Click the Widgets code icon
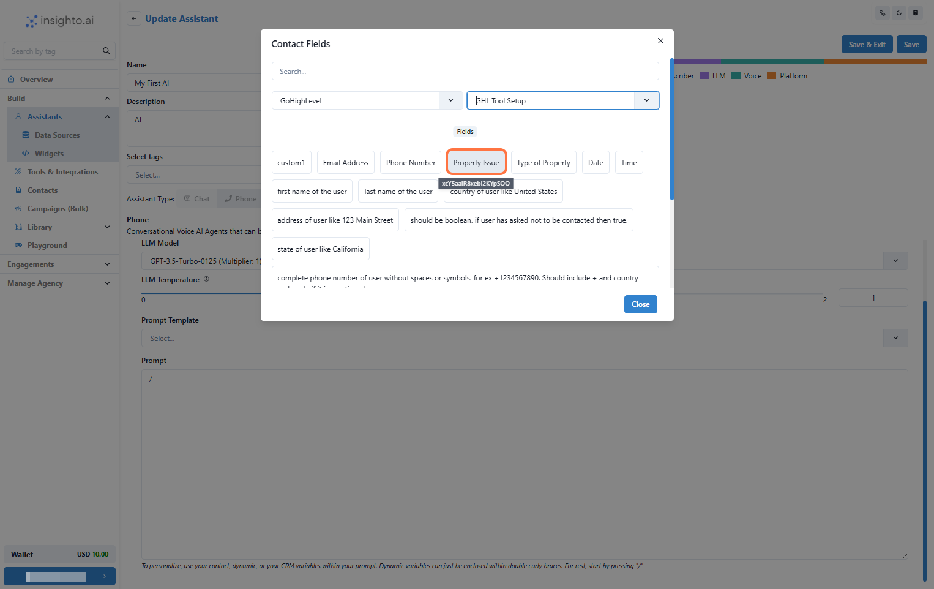Screen dimensions: 934x589 [x=26, y=153]
